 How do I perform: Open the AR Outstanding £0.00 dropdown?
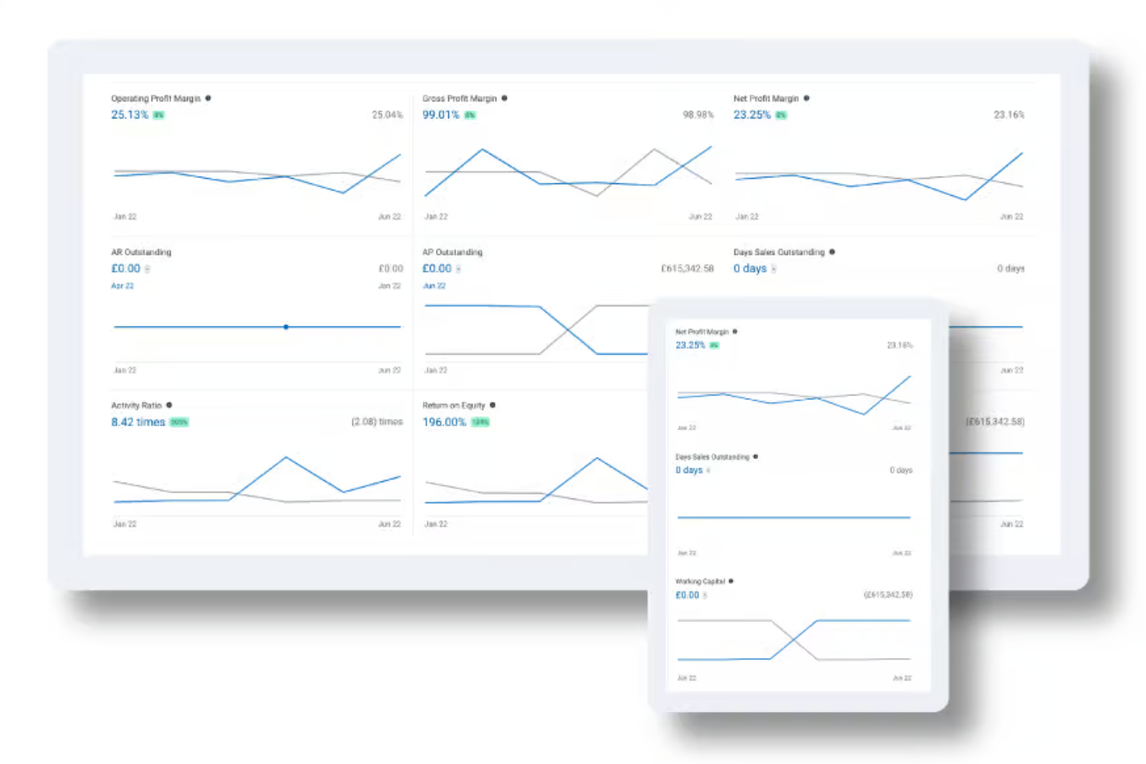point(147,269)
